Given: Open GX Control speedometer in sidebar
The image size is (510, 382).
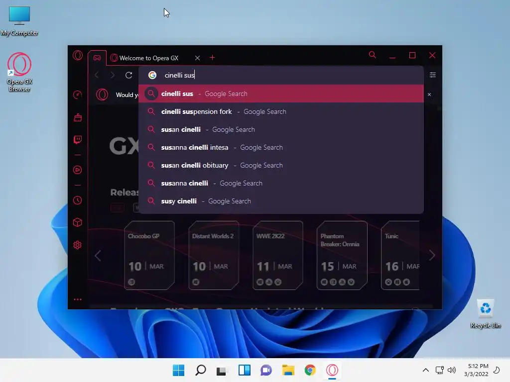Looking at the screenshot, I should (x=77, y=95).
